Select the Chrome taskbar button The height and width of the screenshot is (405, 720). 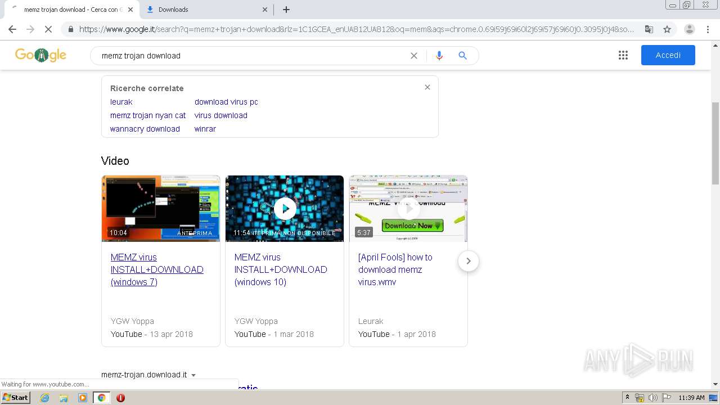101,398
